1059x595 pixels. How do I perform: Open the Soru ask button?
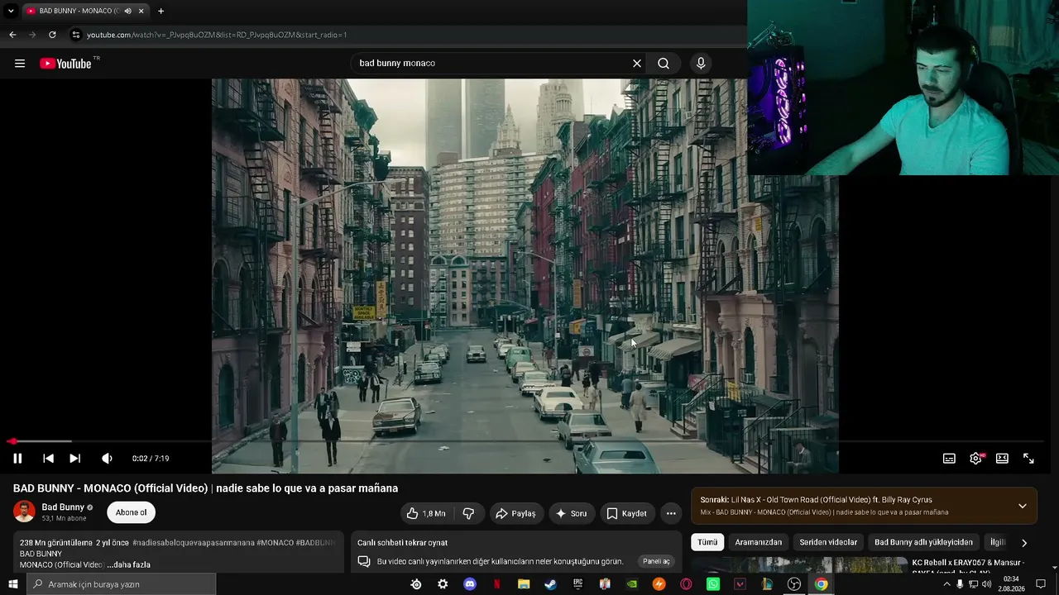point(572,513)
